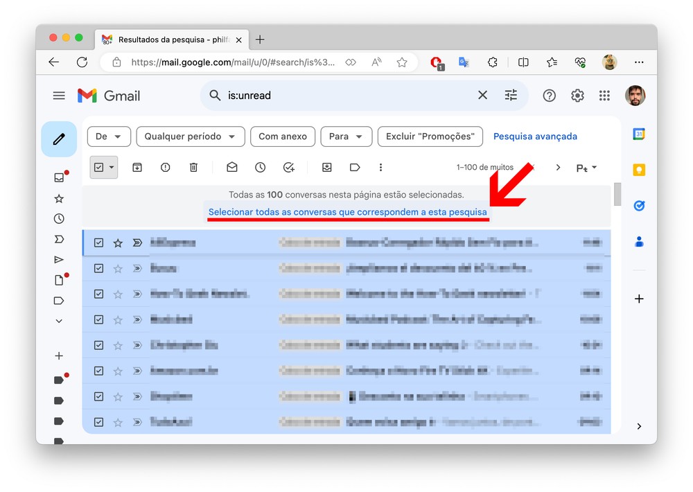
Task: Archive the selected conversations
Action: coord(137,167)
